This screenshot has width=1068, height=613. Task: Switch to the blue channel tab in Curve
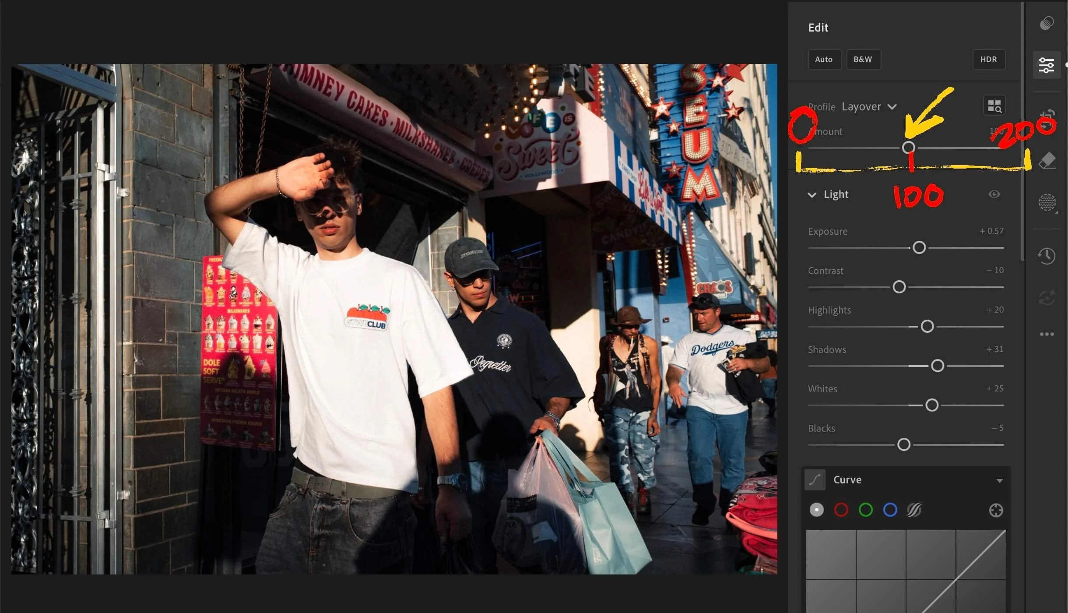pyautogui.click(x=889, y=510)
